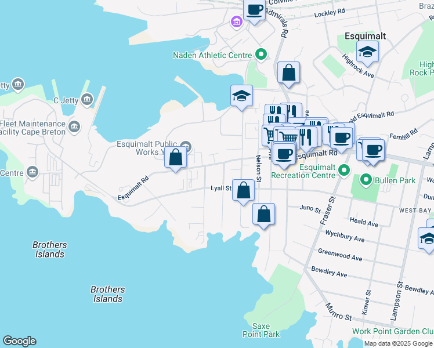Click the Saxe Point Park label
This screenshot has width=434, height=348.
click(261, 330)
